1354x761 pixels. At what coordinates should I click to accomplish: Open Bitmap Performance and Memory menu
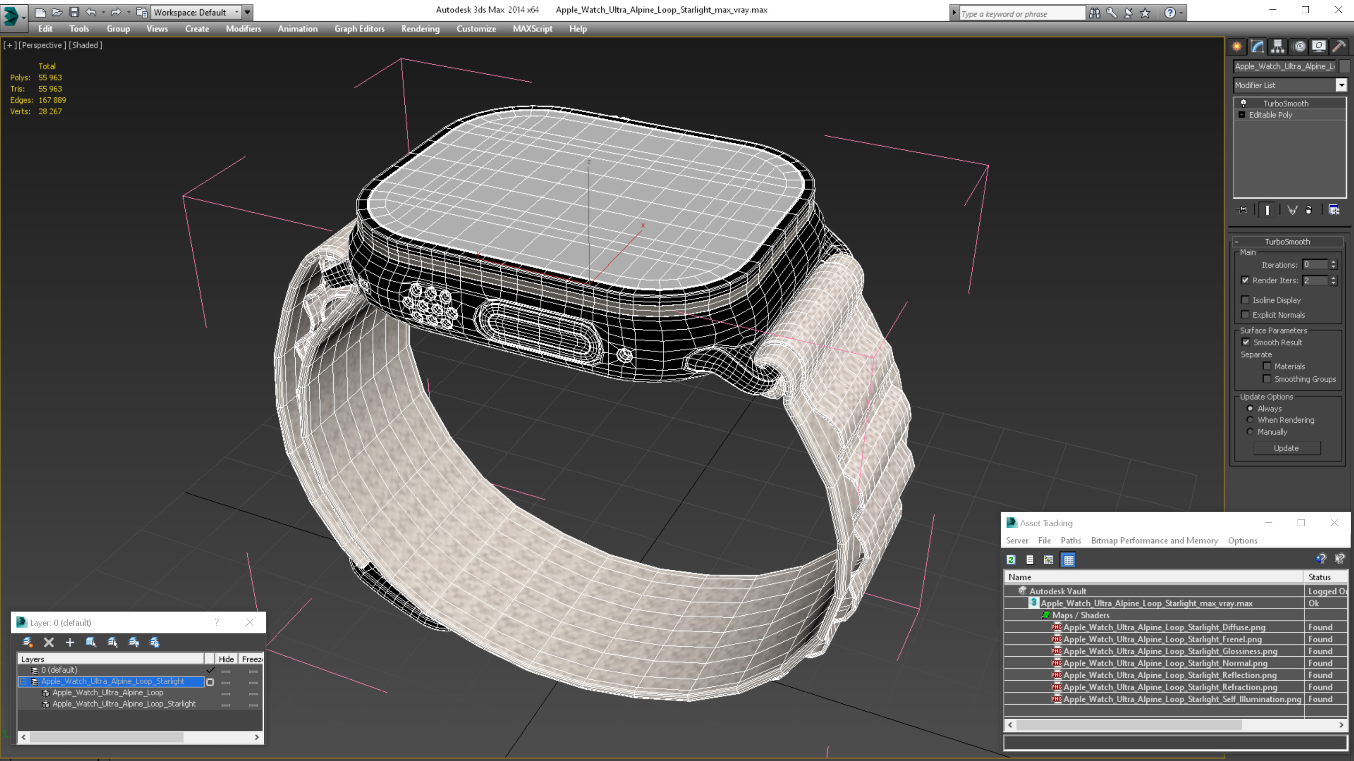coord(1154,540)
